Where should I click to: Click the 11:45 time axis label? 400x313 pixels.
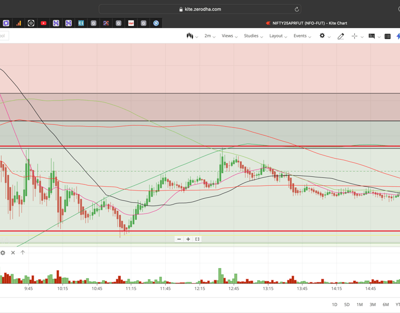tap(165, 288)
